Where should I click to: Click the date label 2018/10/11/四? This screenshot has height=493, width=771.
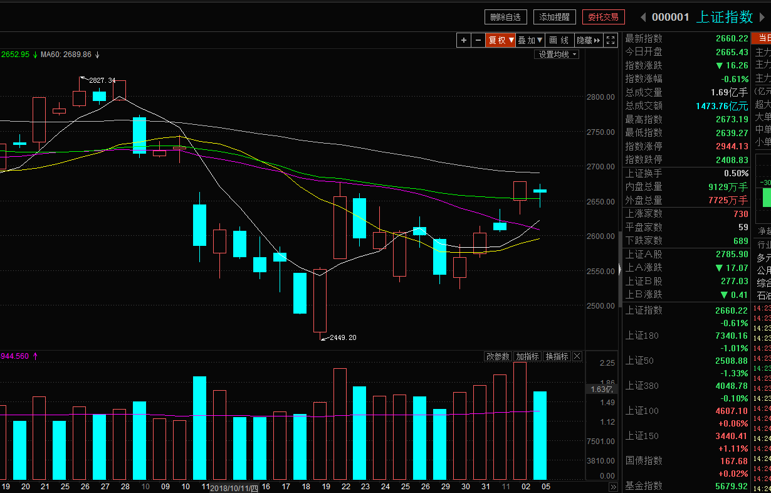[x=233, y=487]
